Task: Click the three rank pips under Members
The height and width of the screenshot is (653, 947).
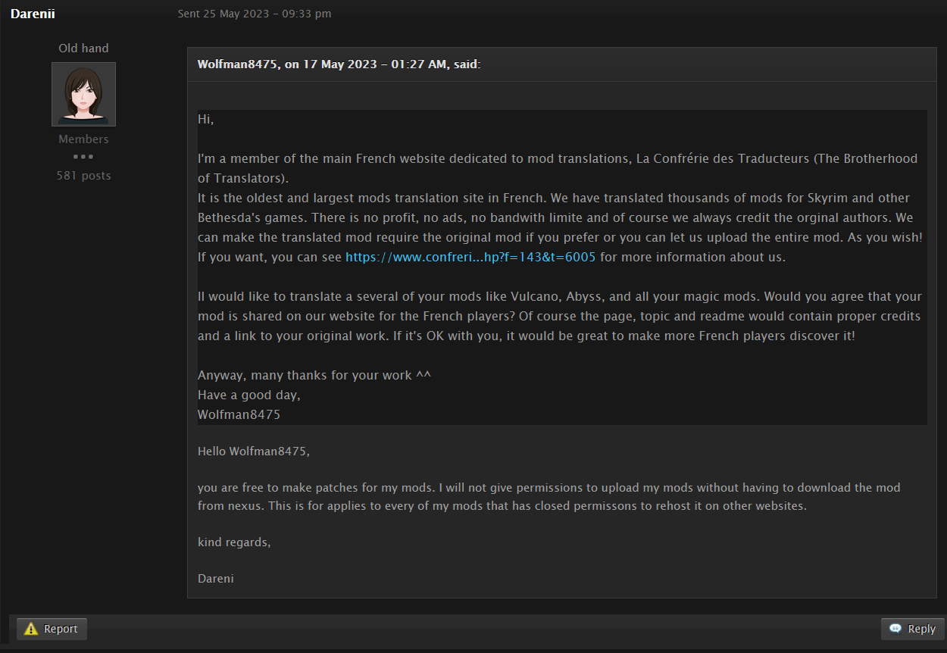Action: [83, 157]
